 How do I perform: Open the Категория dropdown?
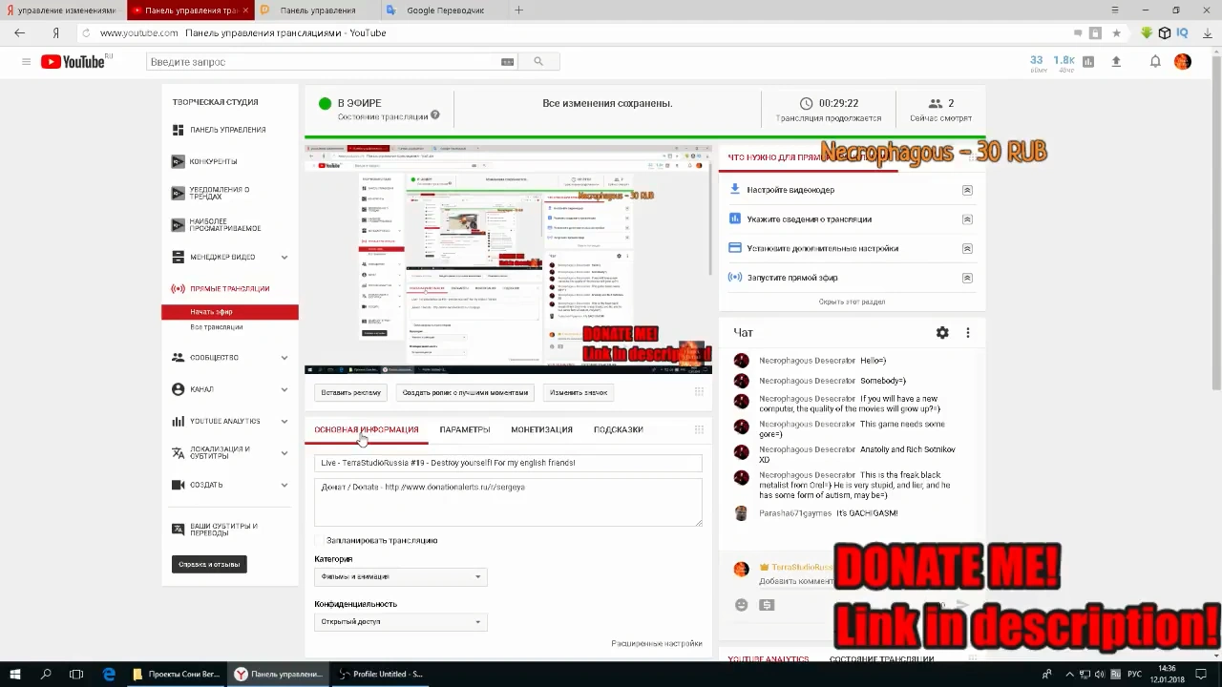pyautogui.click(x=401, y=576)
